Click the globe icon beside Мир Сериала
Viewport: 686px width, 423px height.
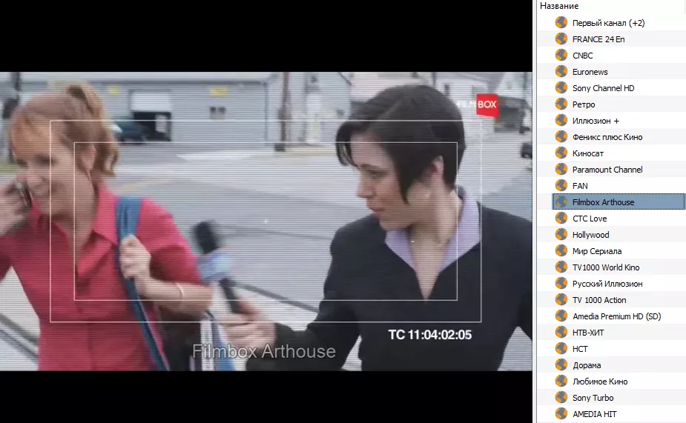561,251
